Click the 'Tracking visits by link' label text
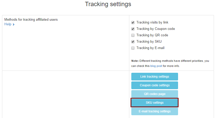216x118 pixels. pos(152,22)
